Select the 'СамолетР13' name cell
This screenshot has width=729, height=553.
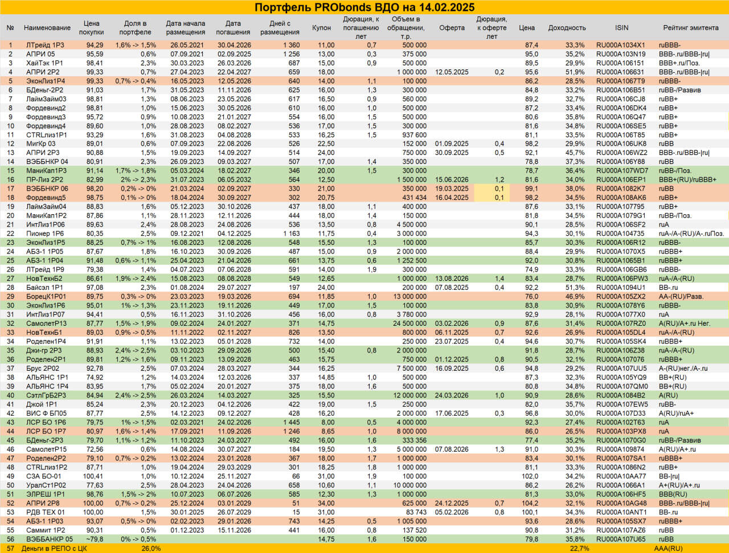47,323
